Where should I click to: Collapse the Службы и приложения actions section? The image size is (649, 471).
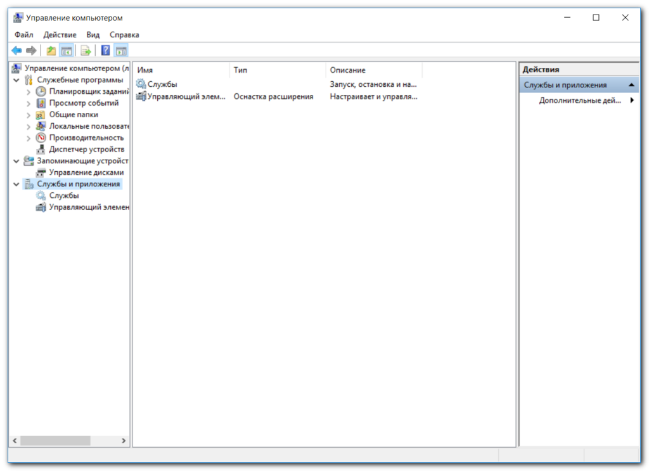click(631, 85)
